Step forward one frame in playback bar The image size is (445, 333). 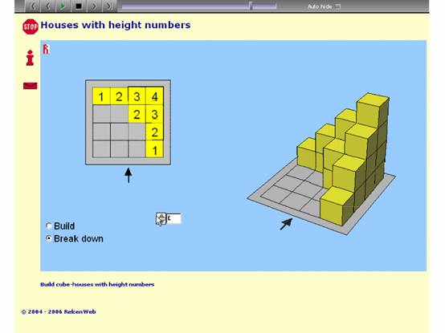tap(94, 6)
